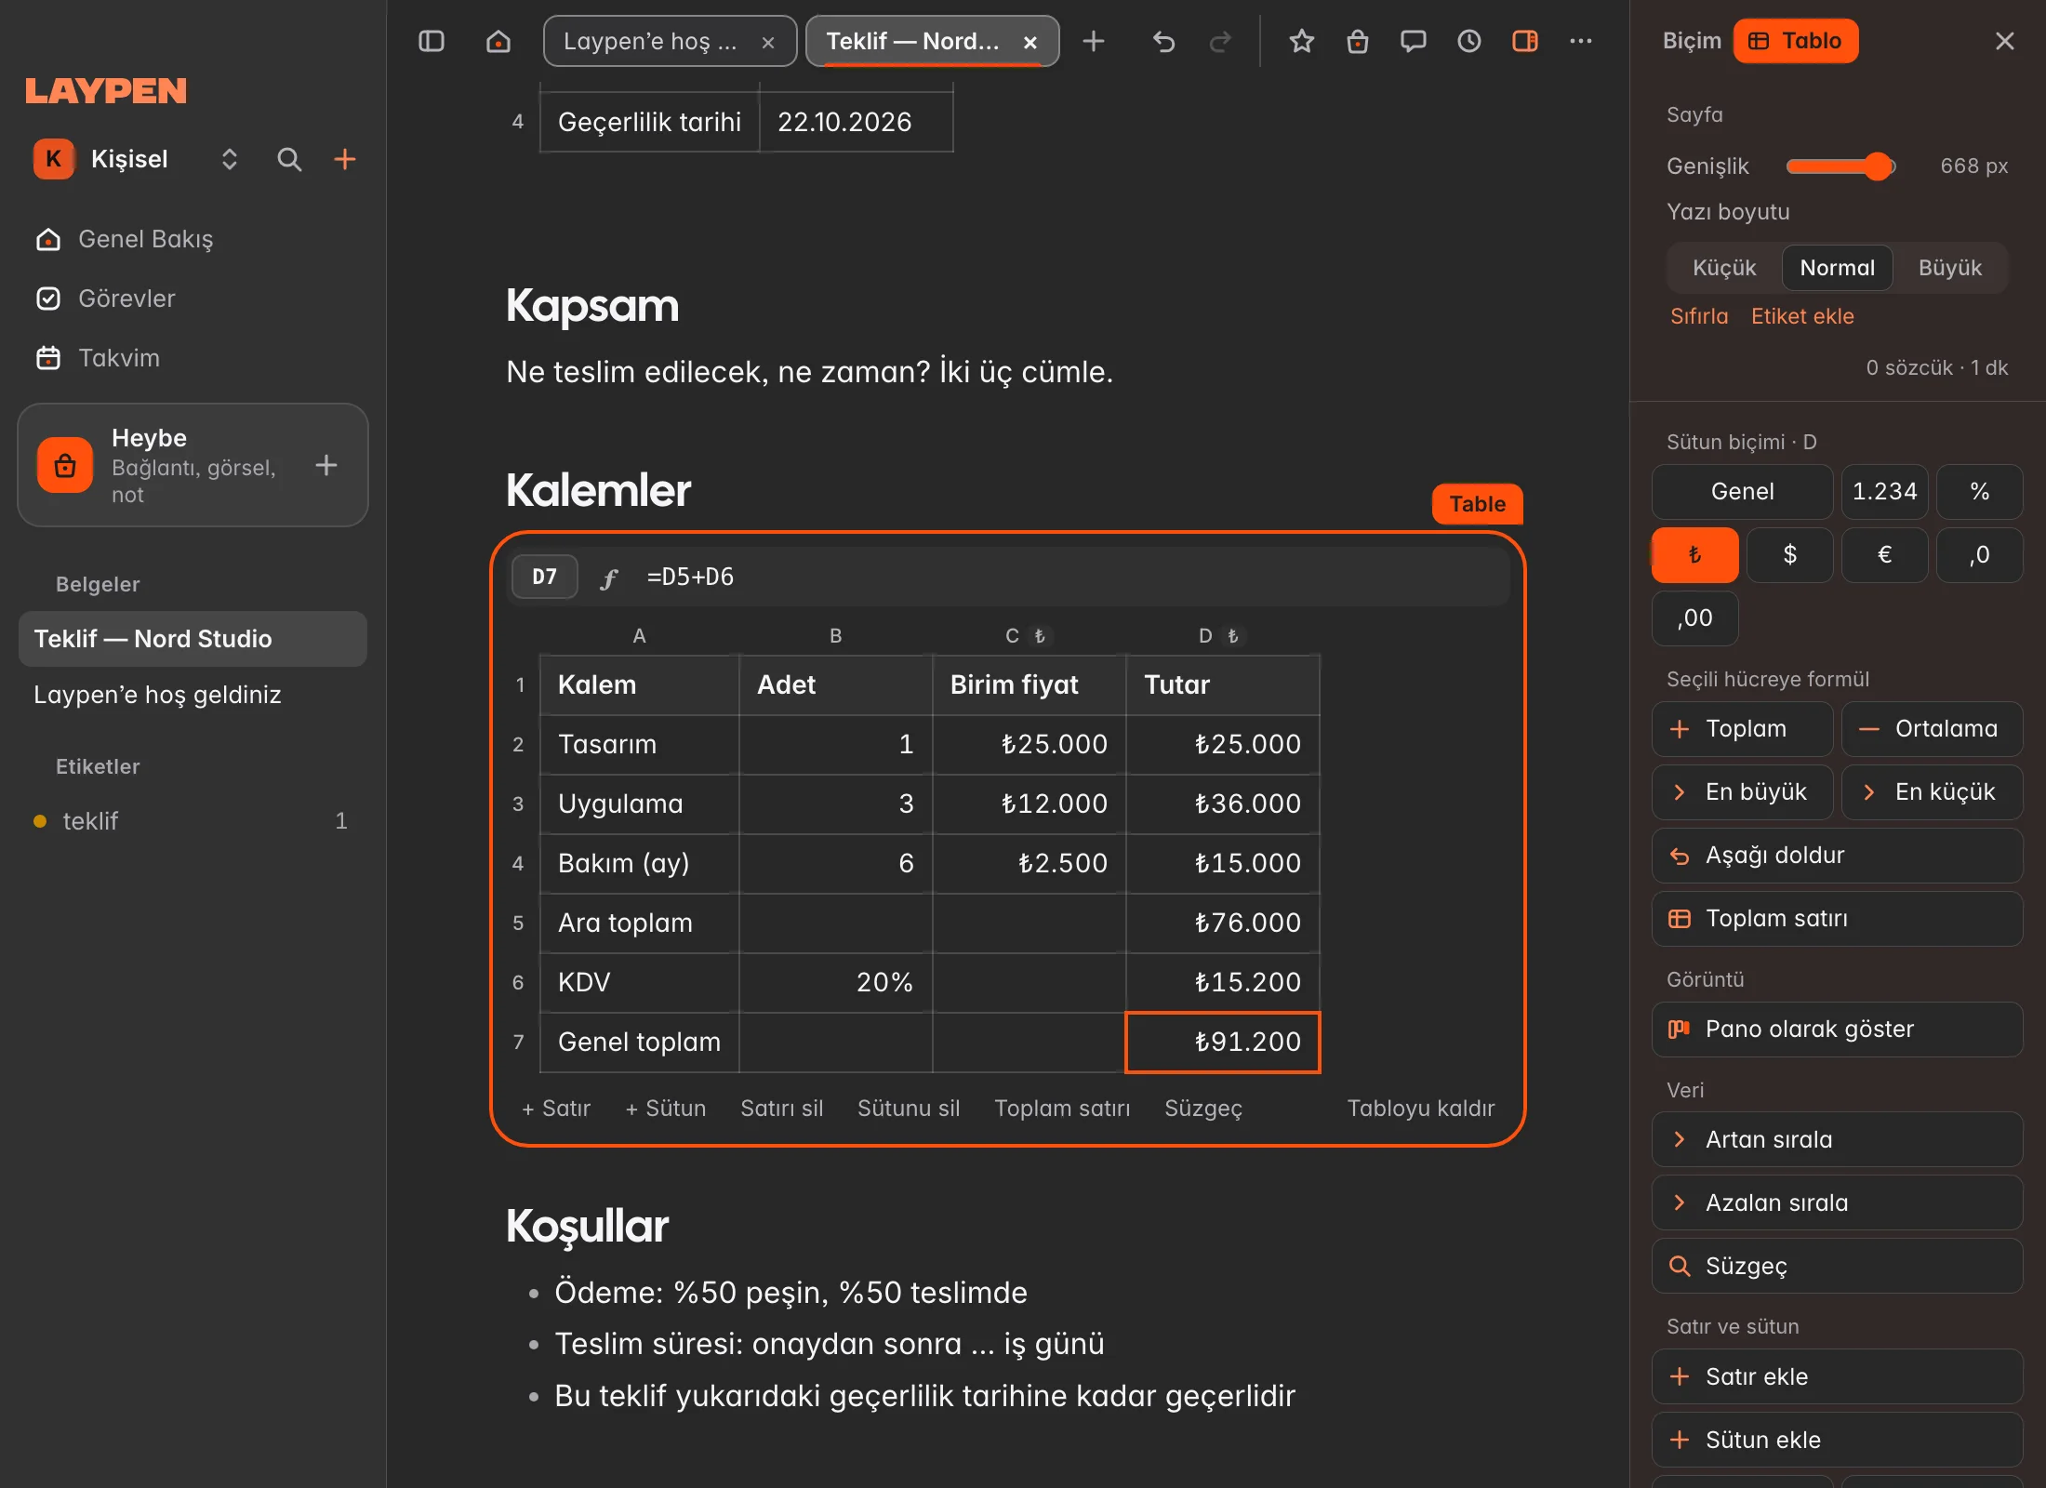
Task: Open Heybe bag icon in toolbar
Action: coord(1358,41)
